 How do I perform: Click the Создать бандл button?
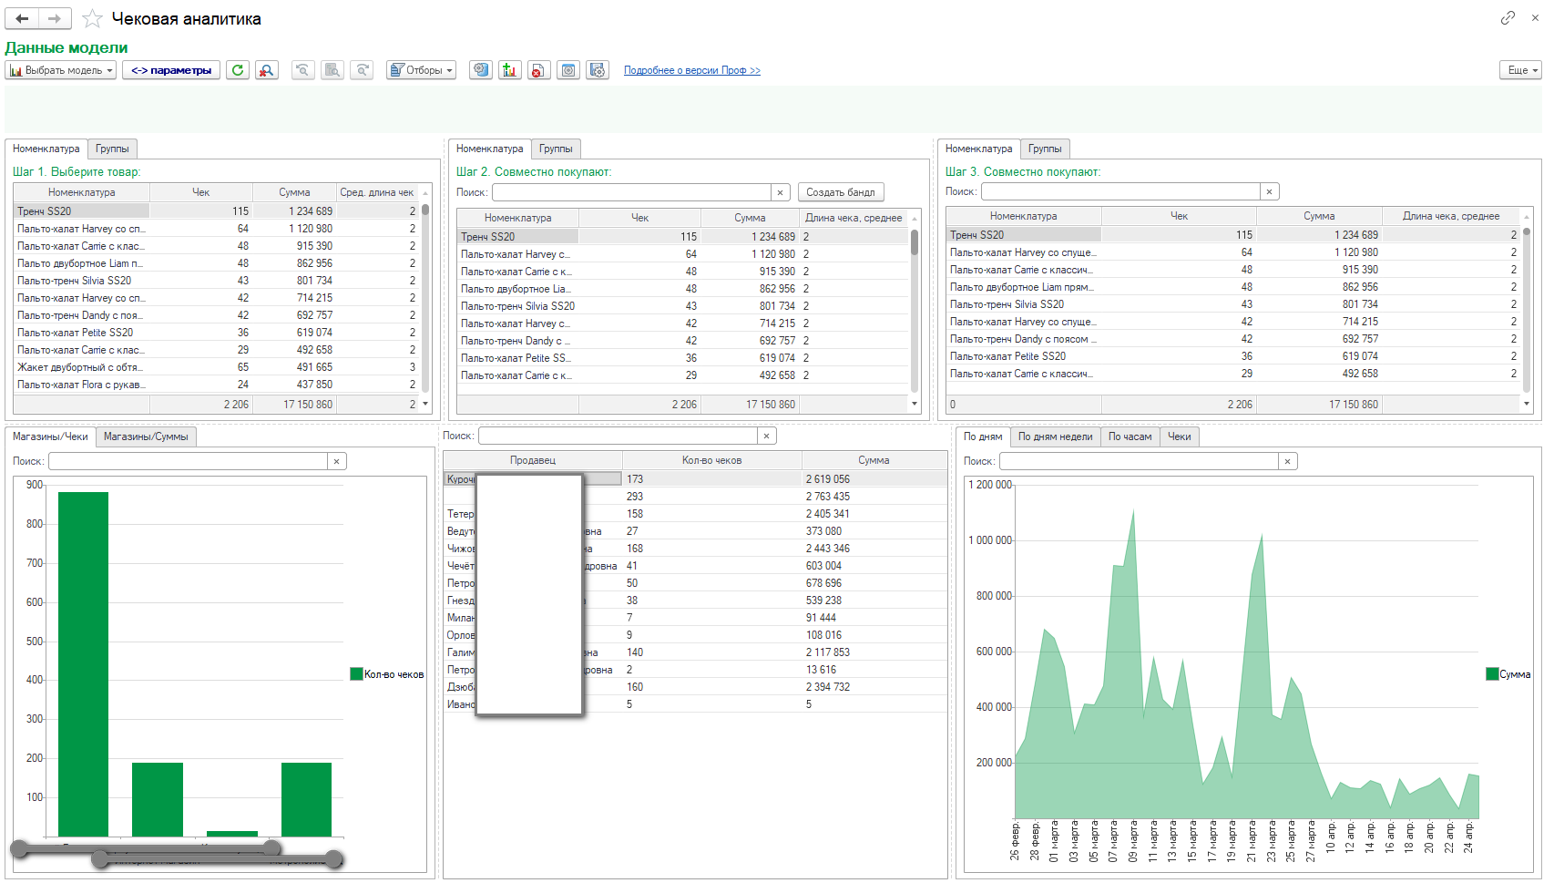tap(840, 192)
